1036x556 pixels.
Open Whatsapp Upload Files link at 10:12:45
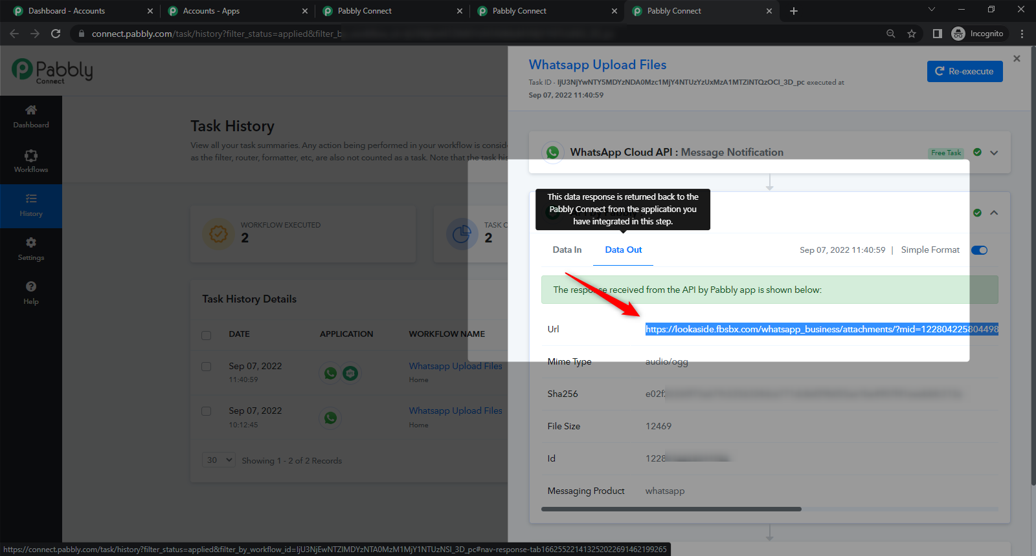click(x=455, y=411)
